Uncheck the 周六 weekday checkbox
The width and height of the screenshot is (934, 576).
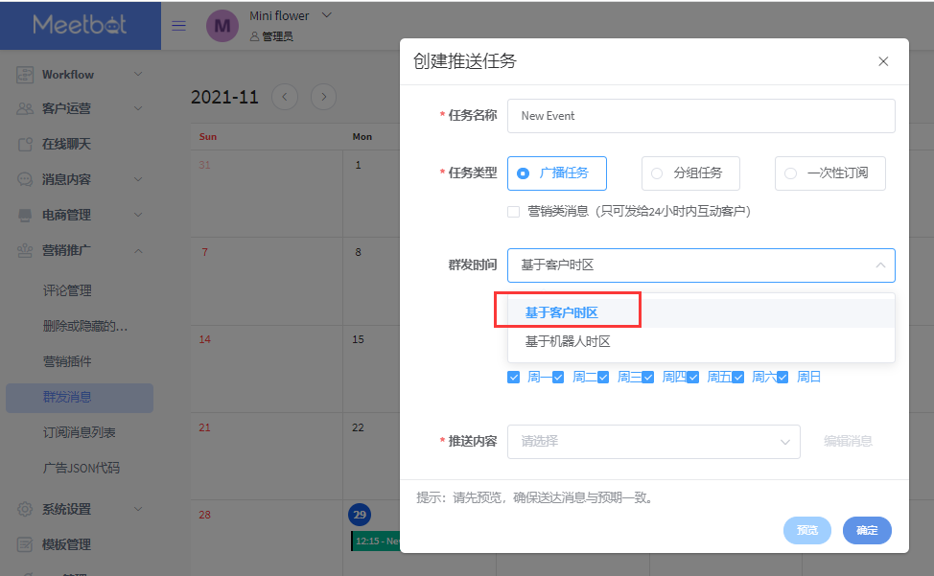738,378
